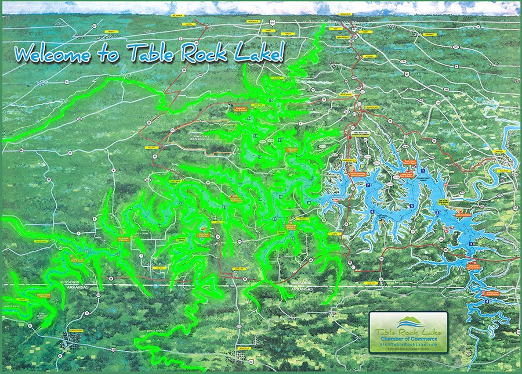522x374 pixels.
Task: Click the Rock Lane Marina & Resort marker
Action: (x=410, y=163)
